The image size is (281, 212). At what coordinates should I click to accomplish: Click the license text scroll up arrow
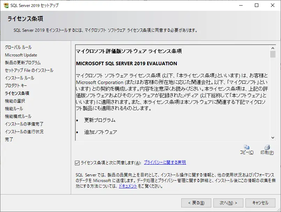point(273,48)
